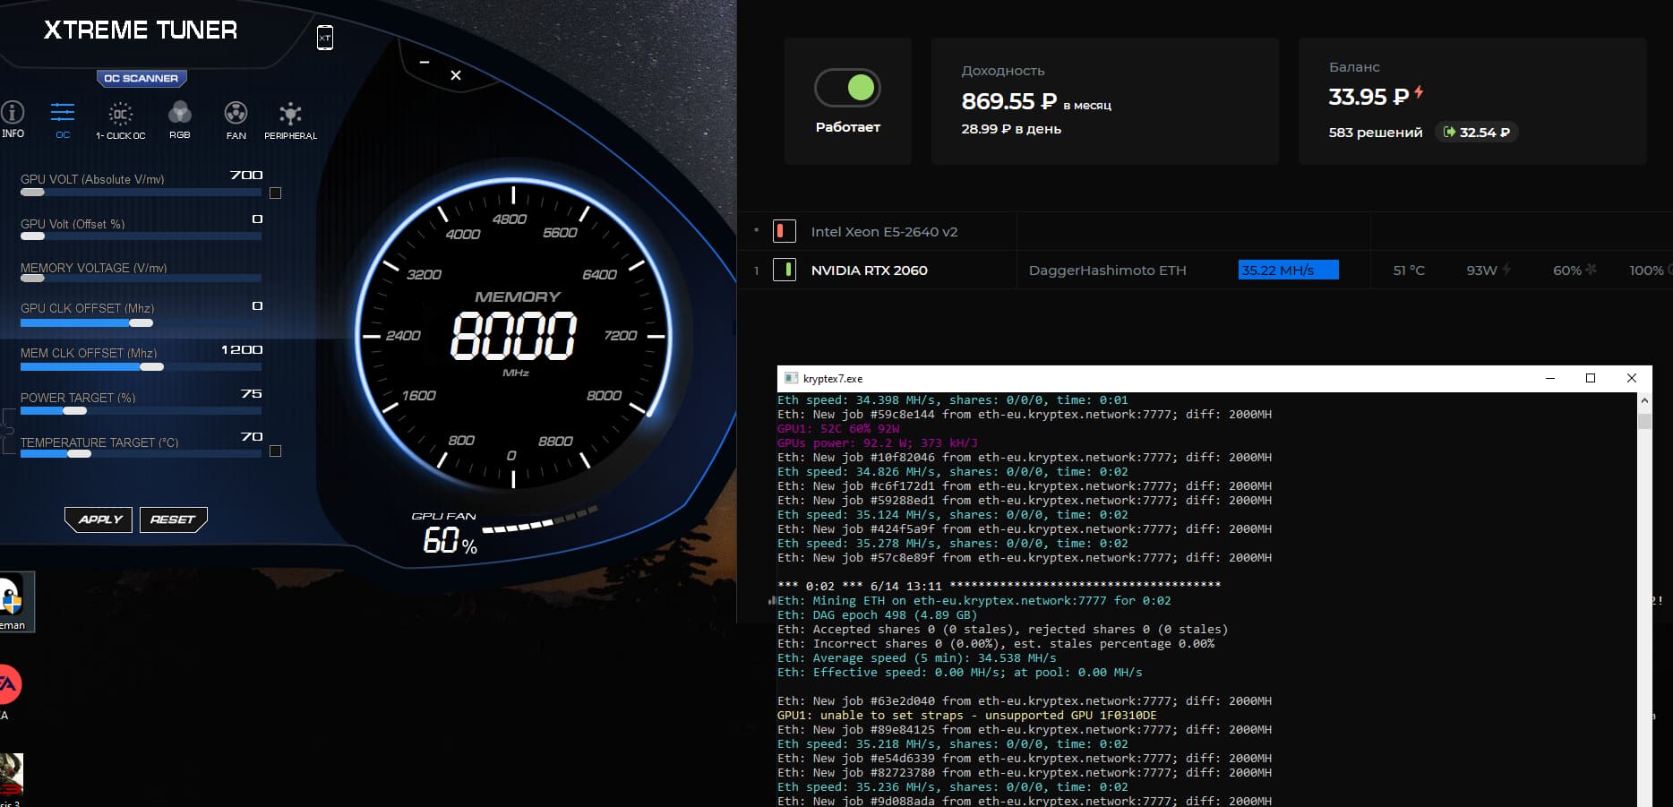Click the EA desktop icon
The image size is (1673, 807).
click(x=9, y=685)
